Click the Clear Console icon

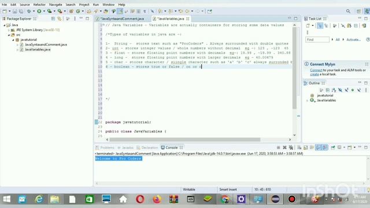coord(299,147)
